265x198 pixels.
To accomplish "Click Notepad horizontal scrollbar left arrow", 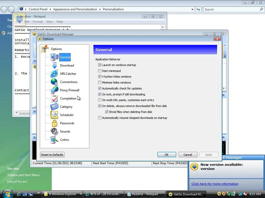I will [x=17, y=112].
